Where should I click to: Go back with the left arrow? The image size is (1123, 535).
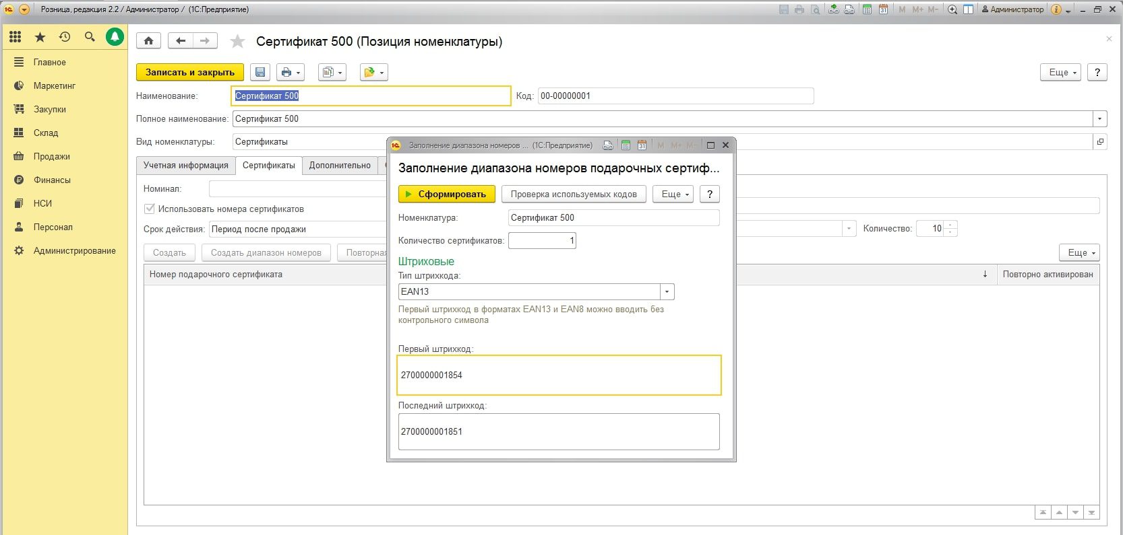(180, 41)
